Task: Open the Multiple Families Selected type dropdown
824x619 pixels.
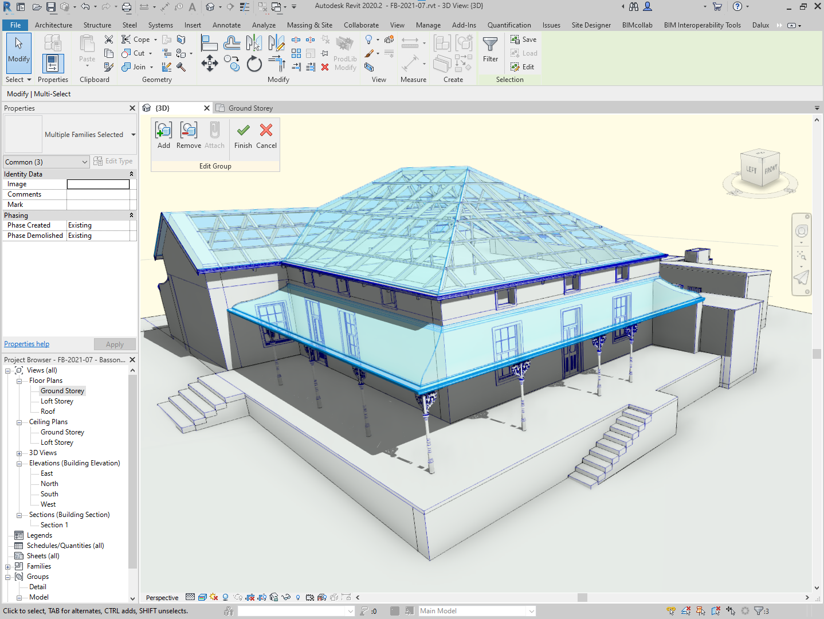Action: (x=134, y=135)
